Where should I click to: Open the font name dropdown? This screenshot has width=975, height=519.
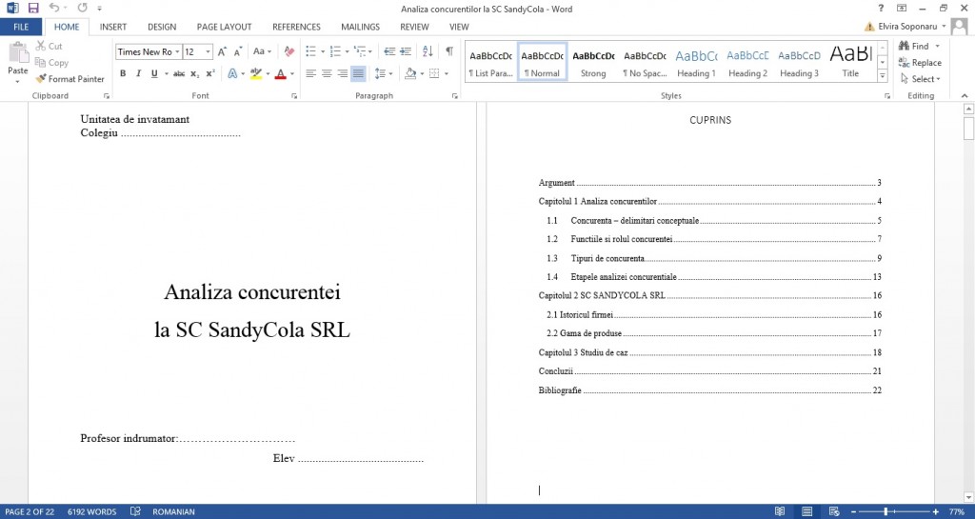[178, 52]
